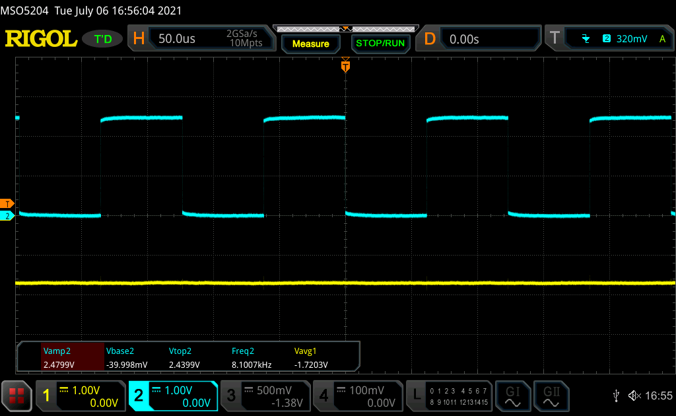
Task: Click the orange H horizontal icon
Action: [139, 39]
